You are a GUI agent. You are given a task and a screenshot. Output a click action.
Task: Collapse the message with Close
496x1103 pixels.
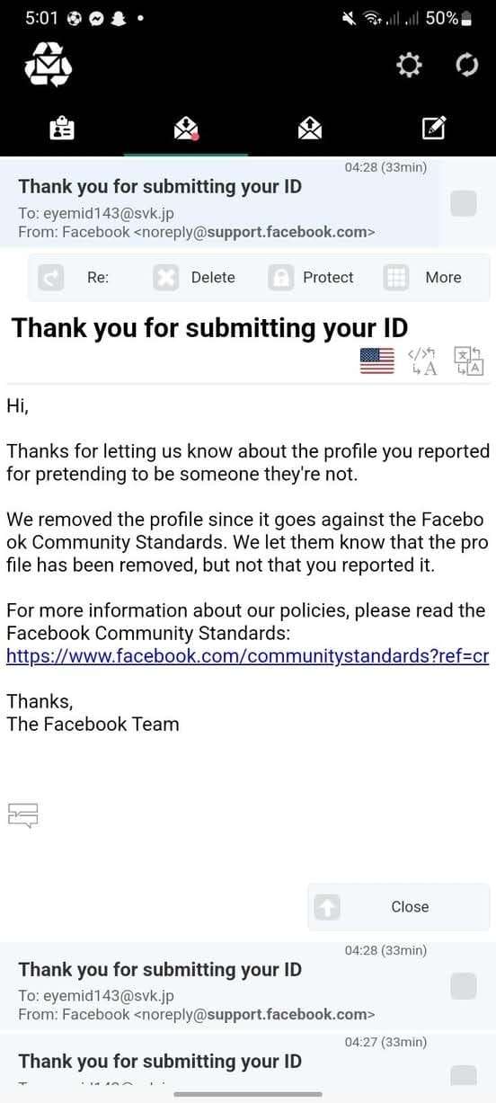click(x=398, y=907)
